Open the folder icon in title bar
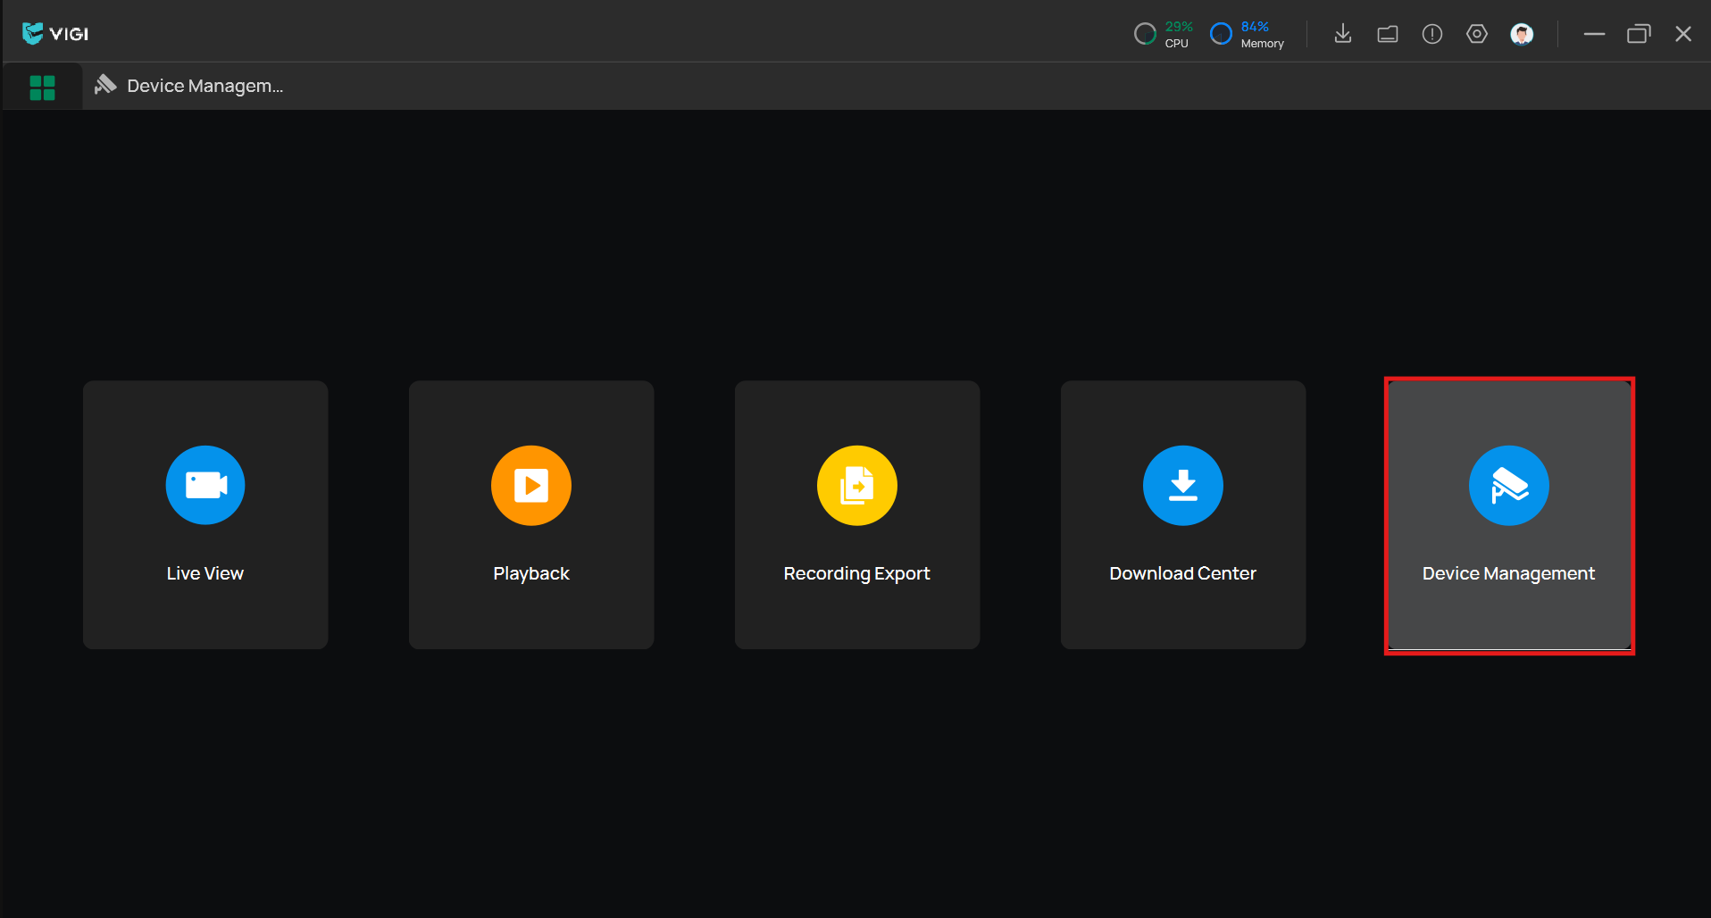1711x918 pixels. pos(1387,34)
